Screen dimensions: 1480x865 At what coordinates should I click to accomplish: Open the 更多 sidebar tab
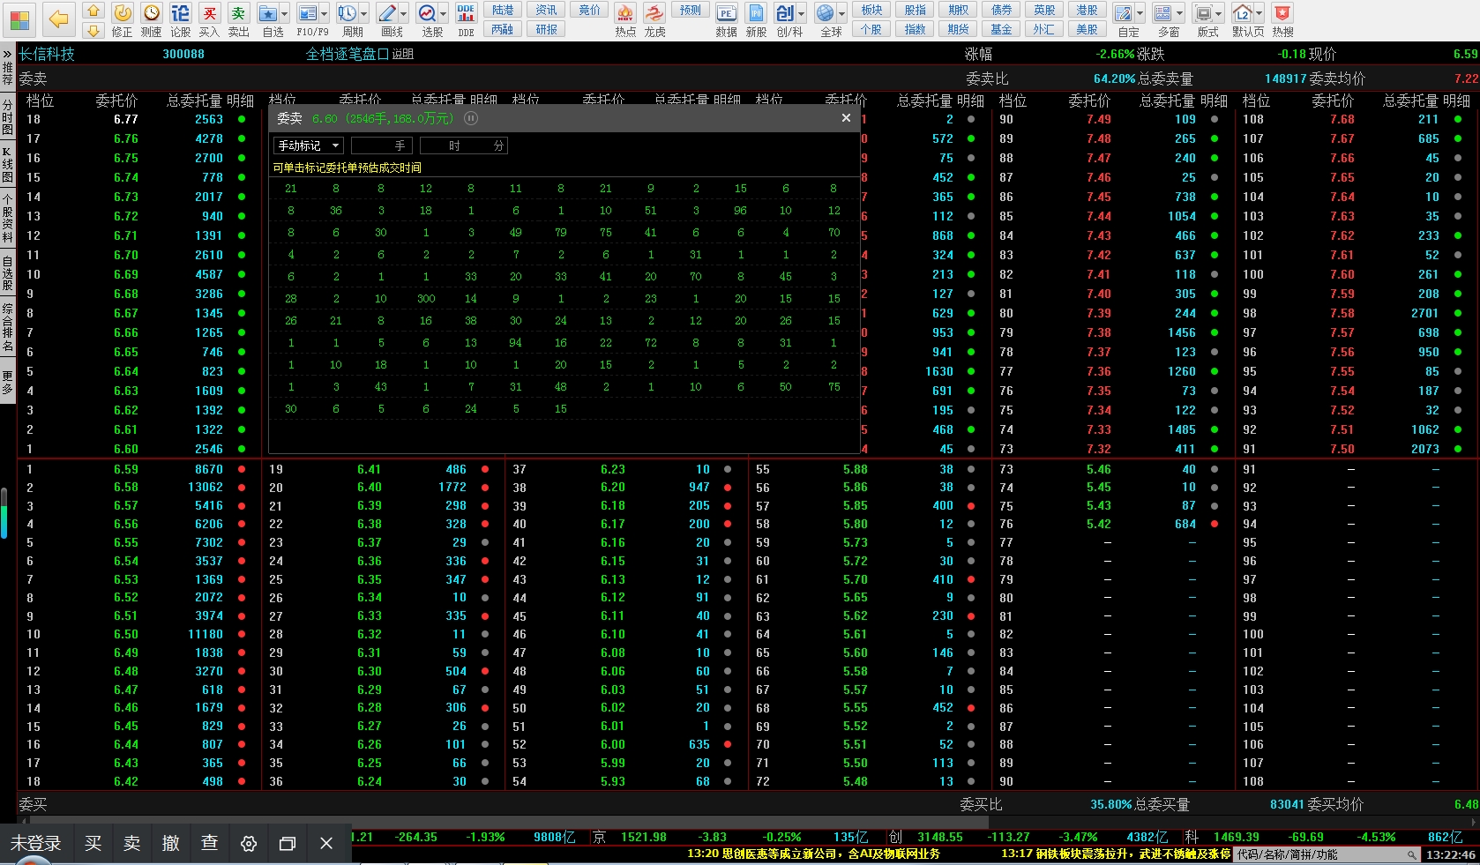tap(8, 381)
